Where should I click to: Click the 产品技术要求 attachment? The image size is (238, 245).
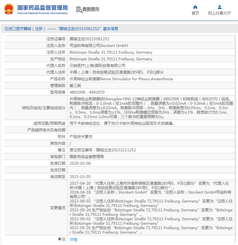(x=81, y=137)
